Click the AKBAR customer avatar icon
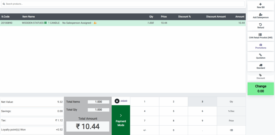This screenshot has height=135, width=275. tap(117, 101)
